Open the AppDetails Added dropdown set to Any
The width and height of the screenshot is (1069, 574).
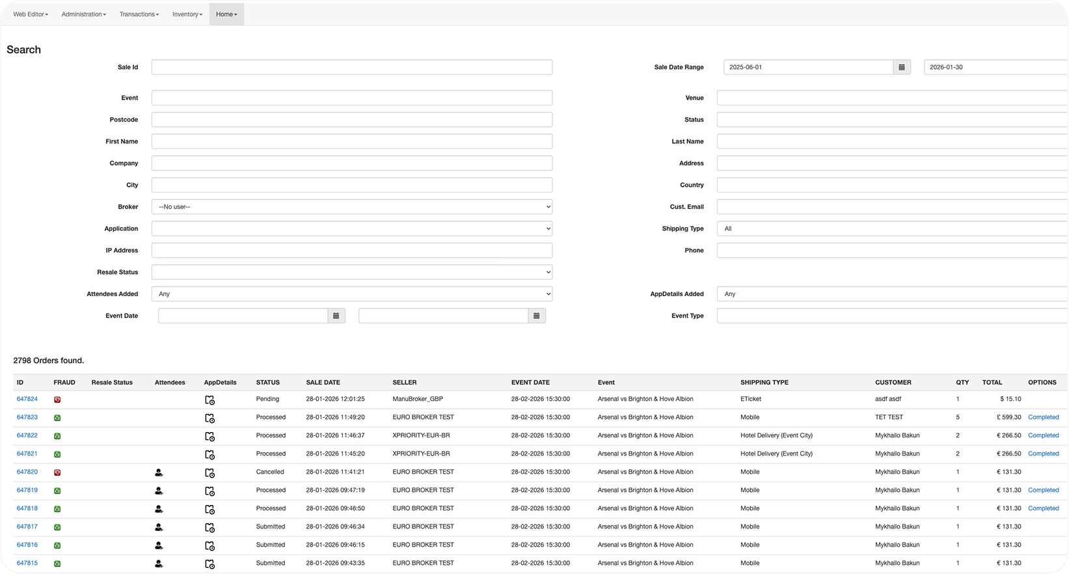[x=892, y=294]
